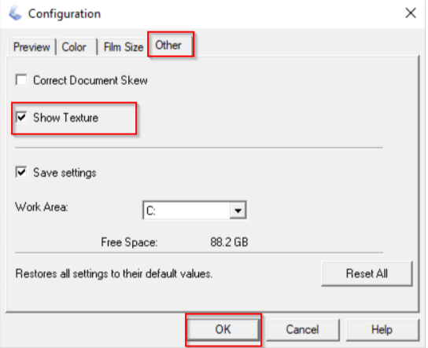Click the 88.2 GB free space value
The image size is (428, 348).
(229, 242)
